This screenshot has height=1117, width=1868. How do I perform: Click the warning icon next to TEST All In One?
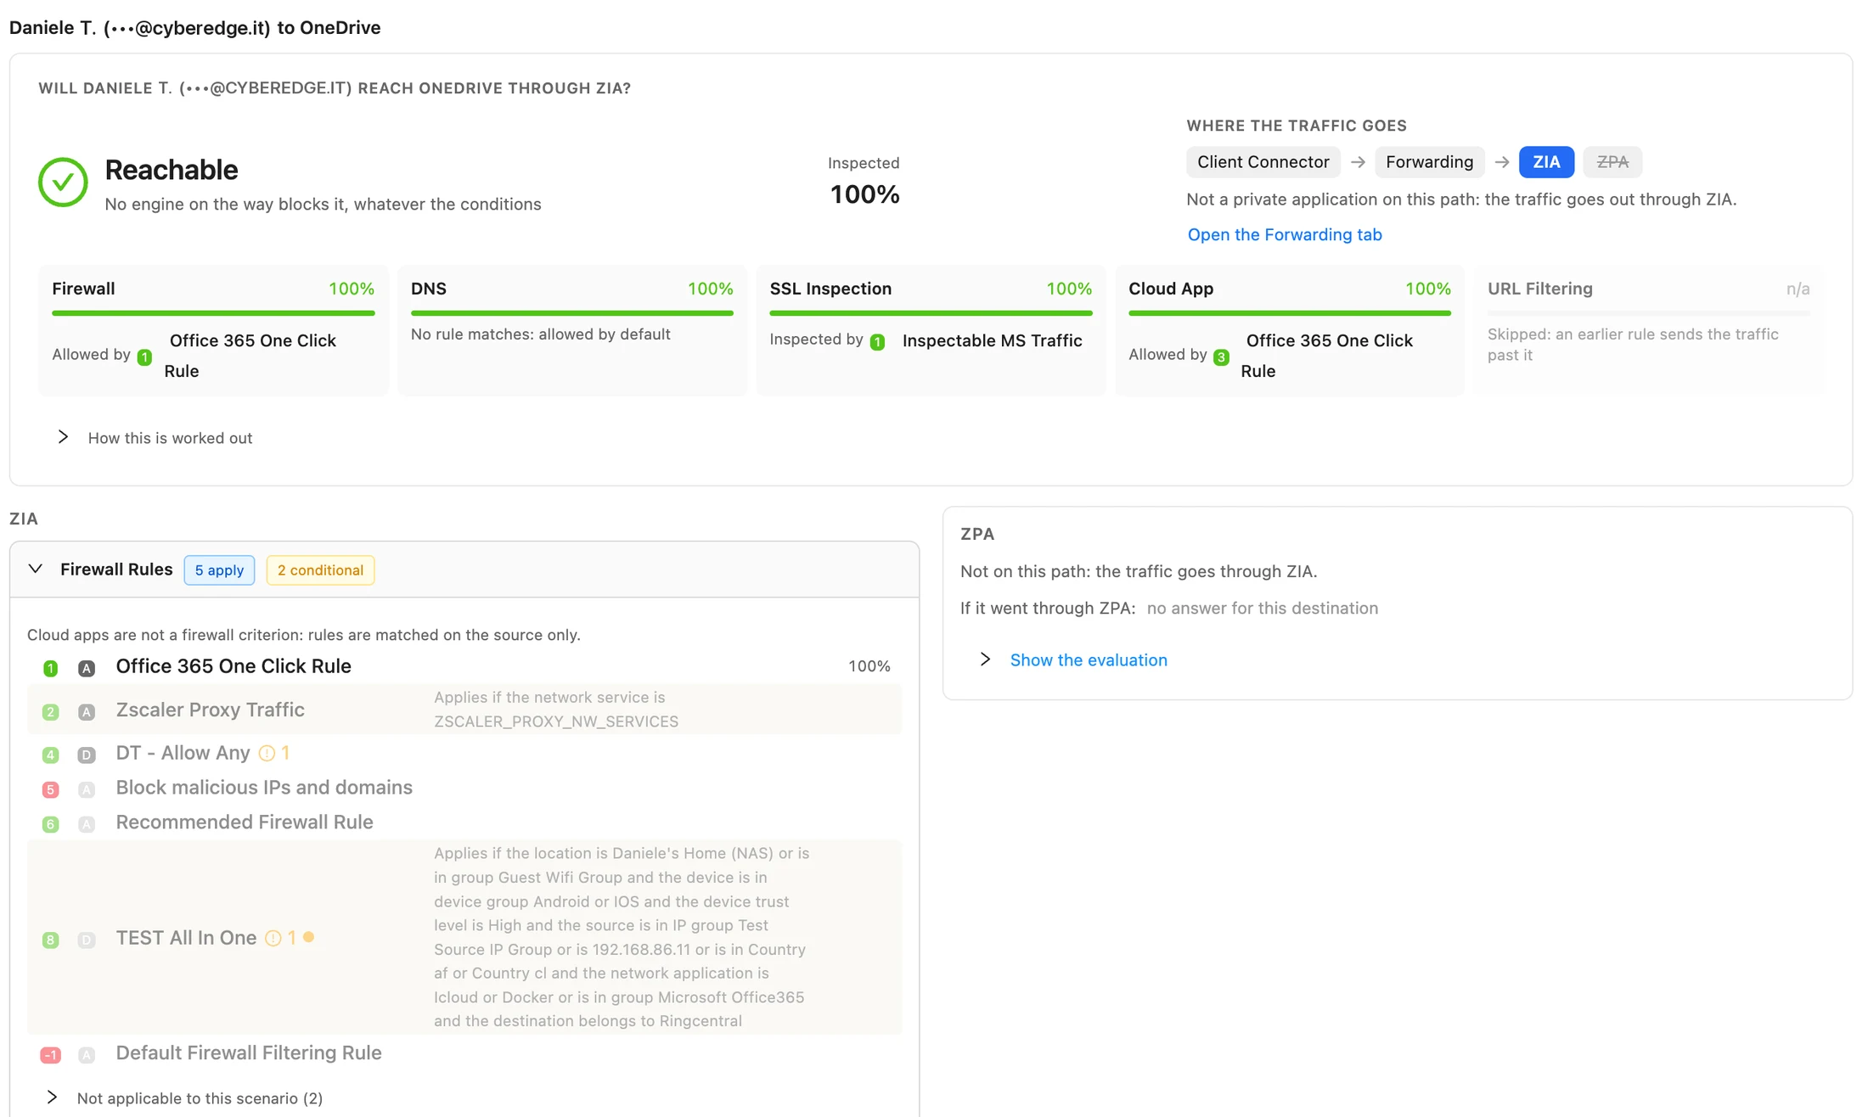pos(273,938)
